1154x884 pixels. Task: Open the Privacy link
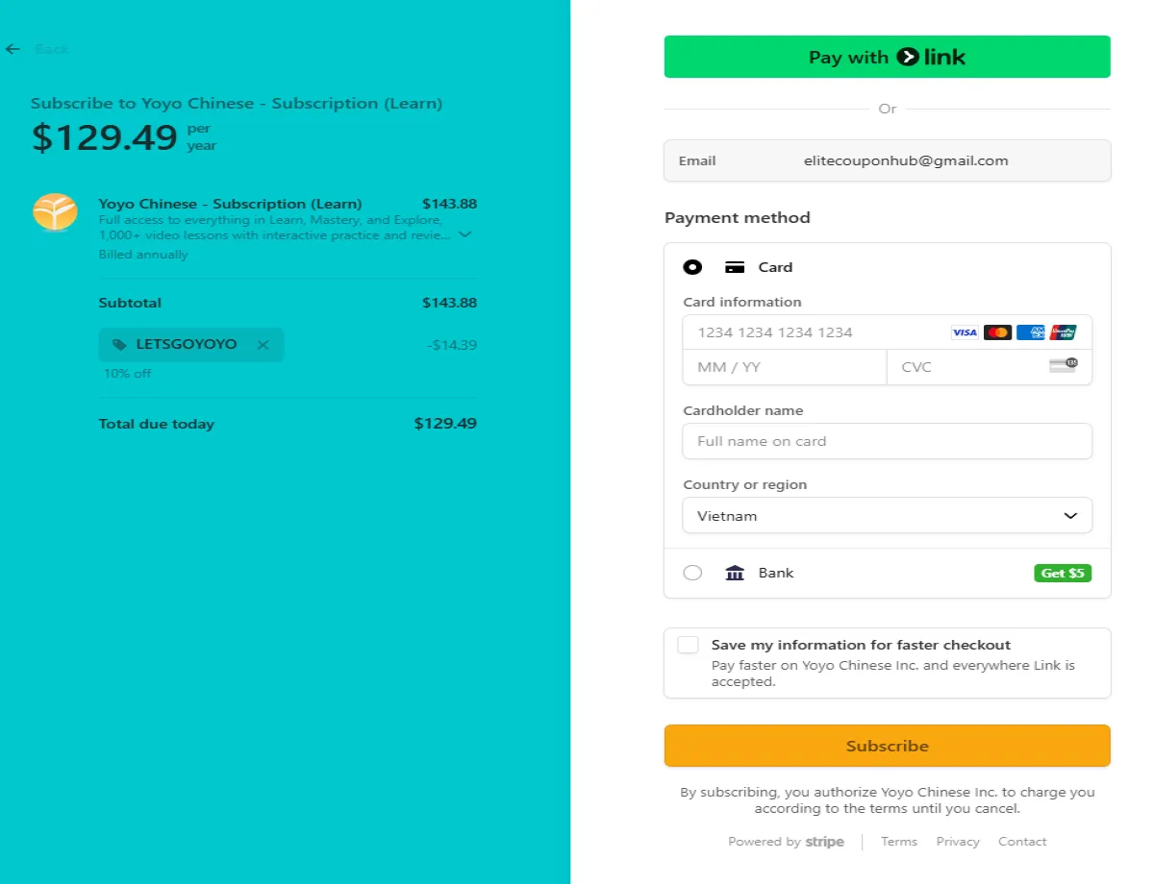[958, 842]
